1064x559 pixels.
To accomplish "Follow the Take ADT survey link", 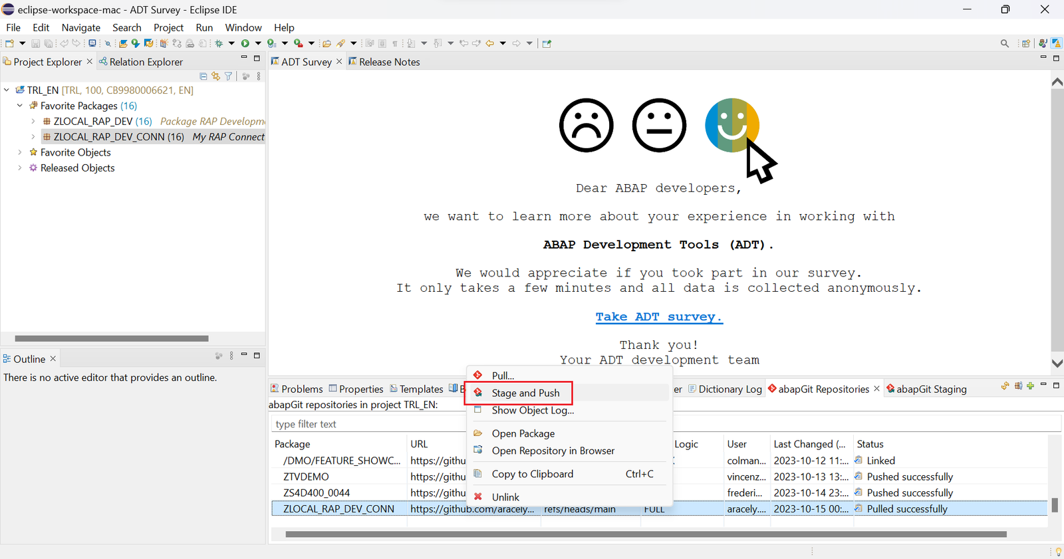I will click(x=659, y=317).
